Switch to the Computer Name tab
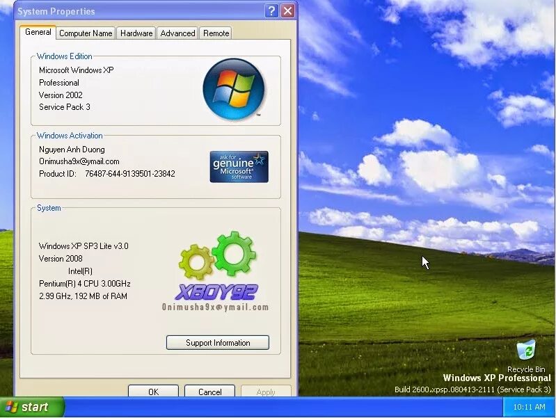 (86, 33)
